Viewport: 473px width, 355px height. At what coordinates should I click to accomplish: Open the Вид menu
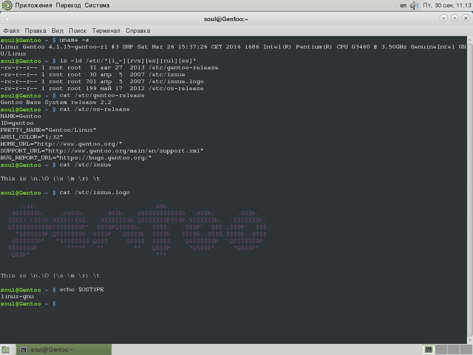(x=57, y=31)
